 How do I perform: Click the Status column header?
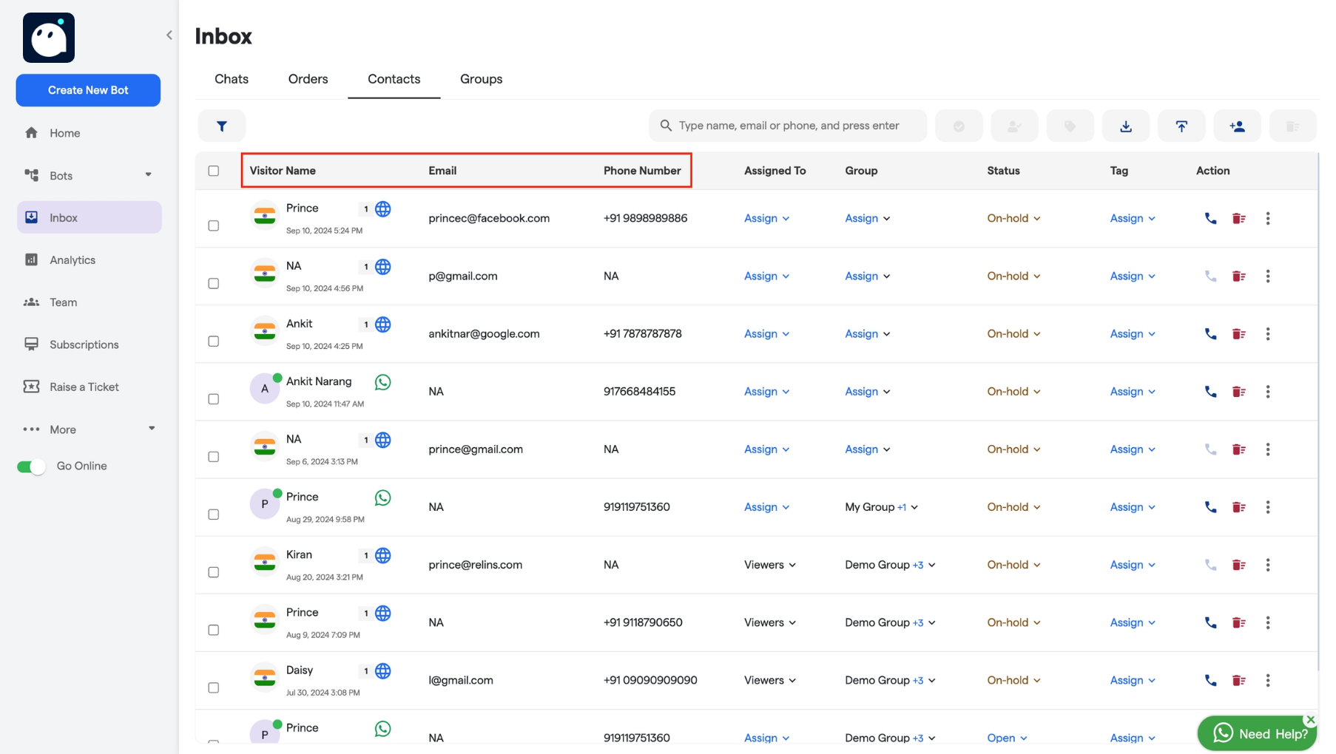1003,171
